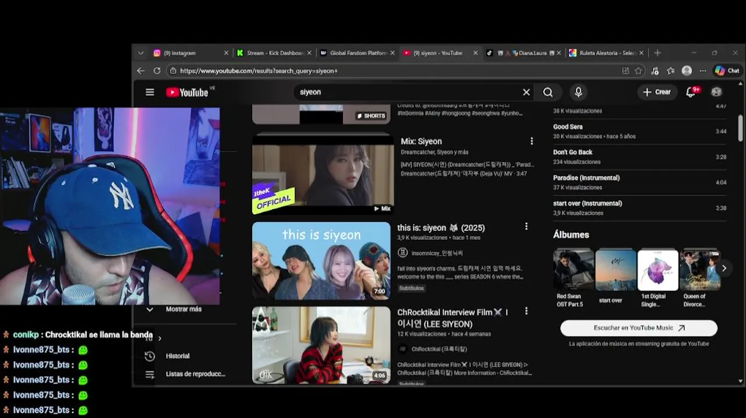
Task: Open the Historial clock icon
Action: click(x=150, y=356)
